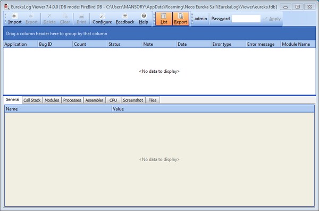Switch to the Files tab
319x211 pixels.
[x=153, y=100]
